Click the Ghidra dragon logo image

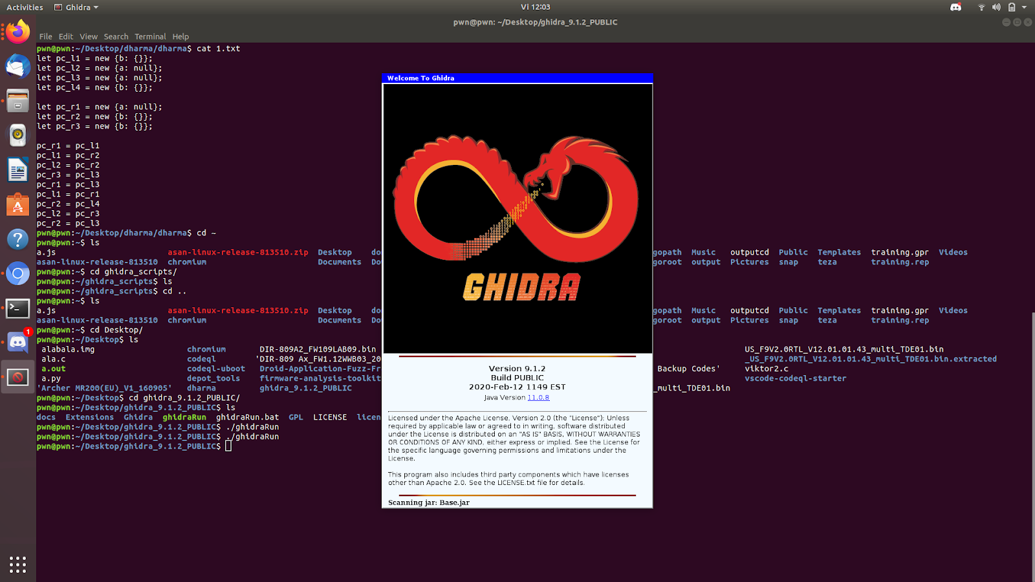pos(517,218)
